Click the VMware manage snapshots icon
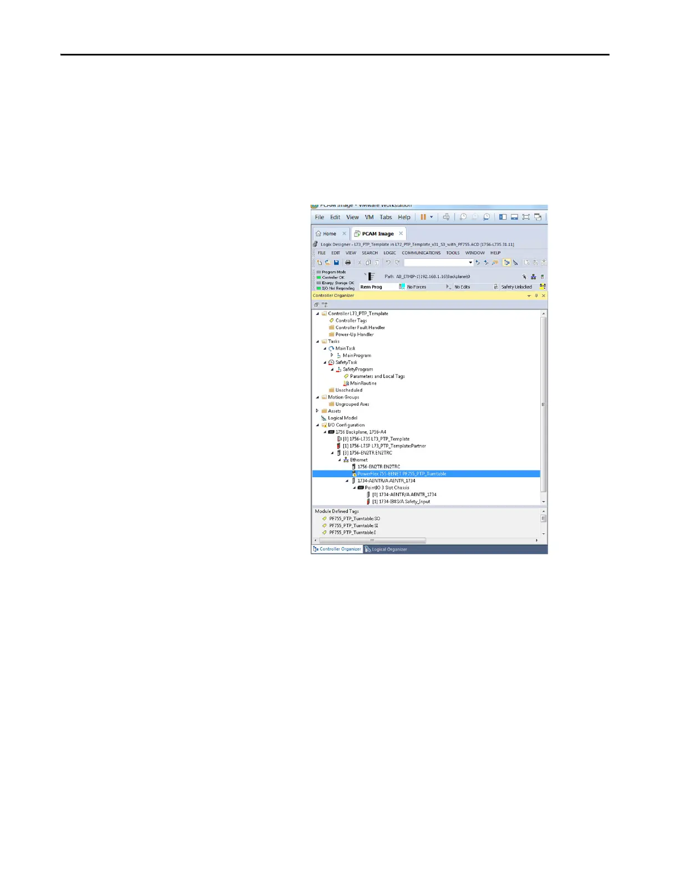 487,217
